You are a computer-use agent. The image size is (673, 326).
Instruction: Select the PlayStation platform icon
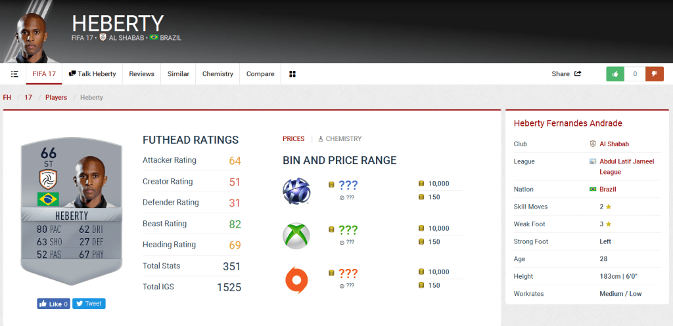[x=296, y=190]
